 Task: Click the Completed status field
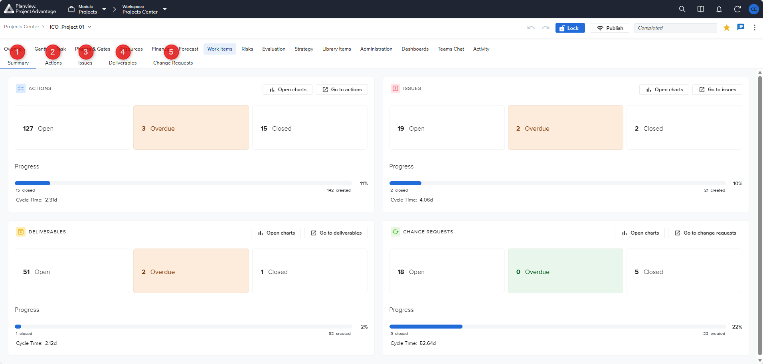[x=675, y=28]
